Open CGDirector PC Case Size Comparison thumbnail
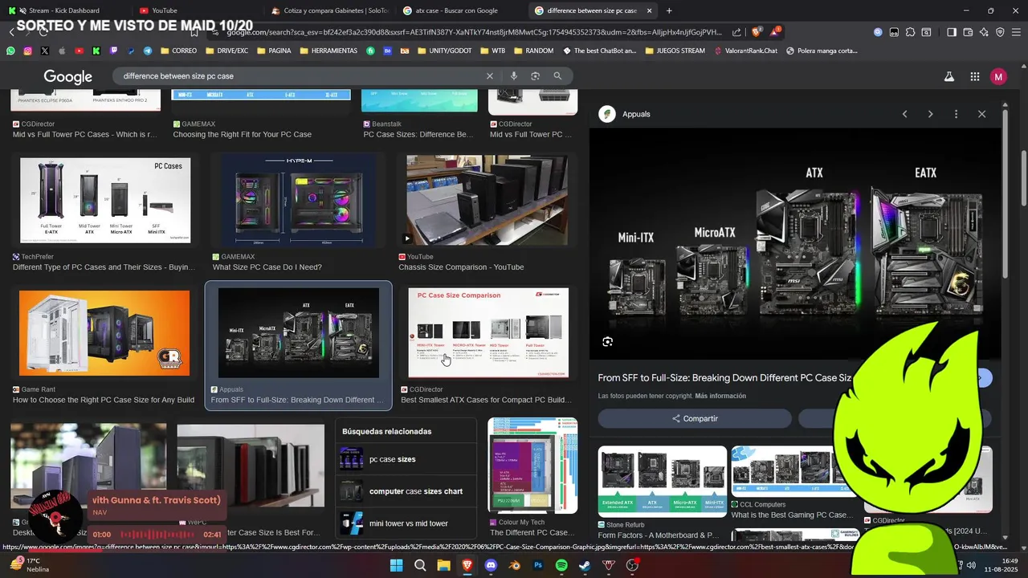 tap(488, 332)
